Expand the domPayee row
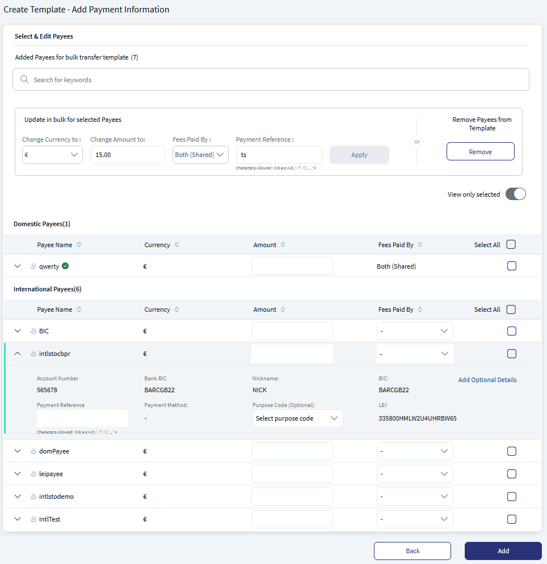Viewport: 547px width, 564px height. (x=17, y=451)
